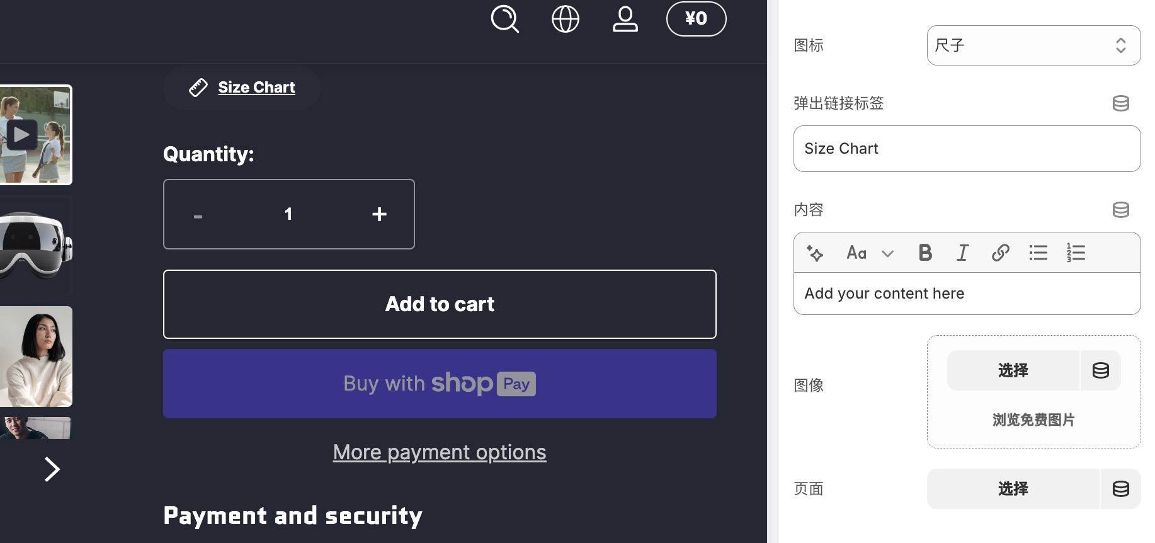Click the AI magic sparkle icon
Image resolution: width=1155 pixels, height=543 pixels.
coord(815,253)
